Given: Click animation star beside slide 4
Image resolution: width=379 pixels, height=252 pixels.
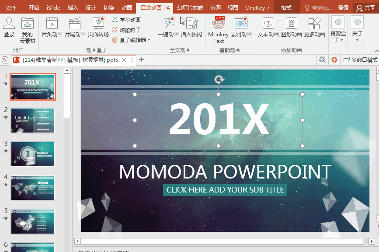Looking at the screenshot, I should point(6,184).
